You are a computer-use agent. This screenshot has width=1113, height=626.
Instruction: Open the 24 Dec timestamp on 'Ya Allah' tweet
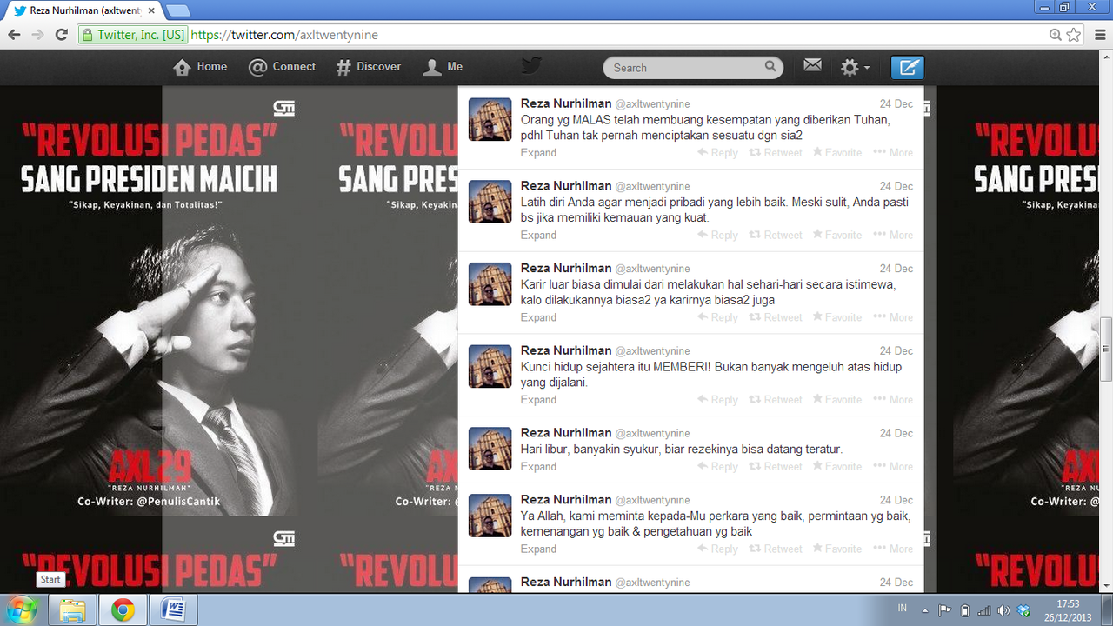pyautogui.click(x=896, y=500)
